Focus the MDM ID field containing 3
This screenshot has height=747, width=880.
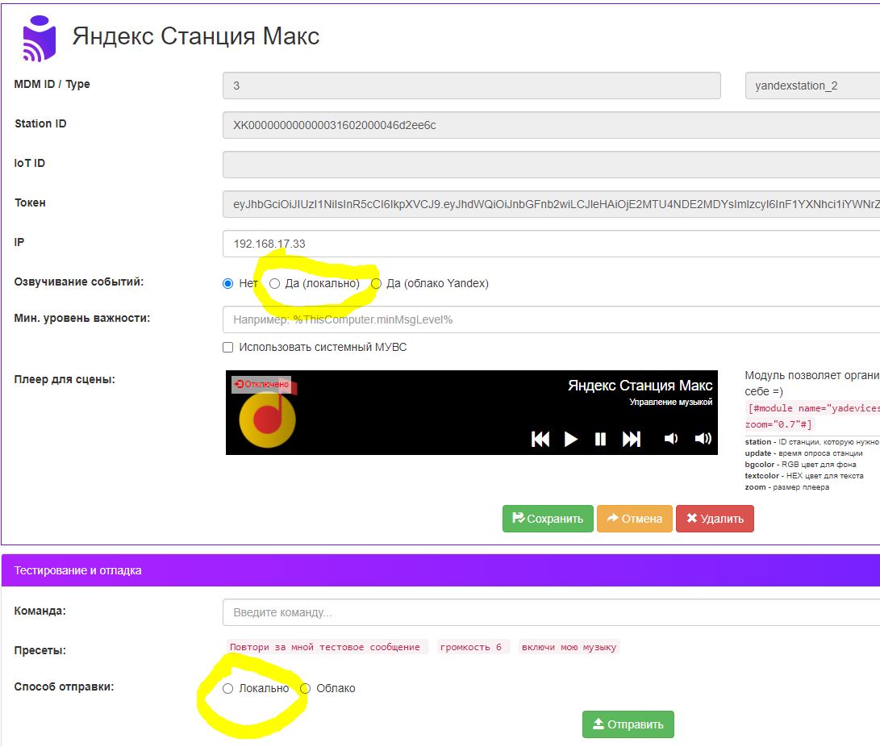[471, 86]
